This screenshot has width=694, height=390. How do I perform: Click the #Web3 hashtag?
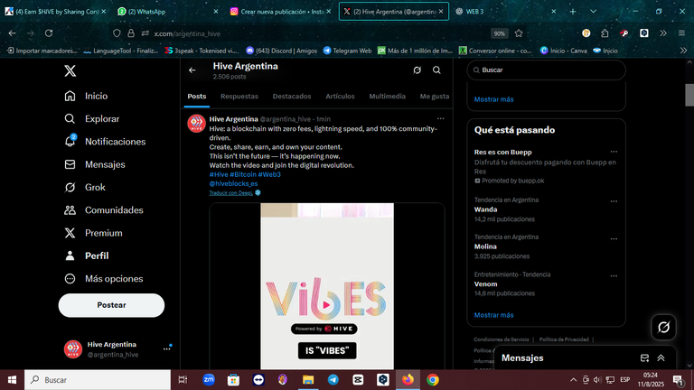coord(269,174)
